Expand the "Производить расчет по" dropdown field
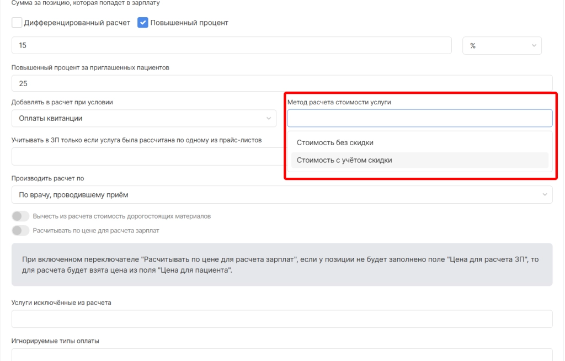 (x=276, y=194)
